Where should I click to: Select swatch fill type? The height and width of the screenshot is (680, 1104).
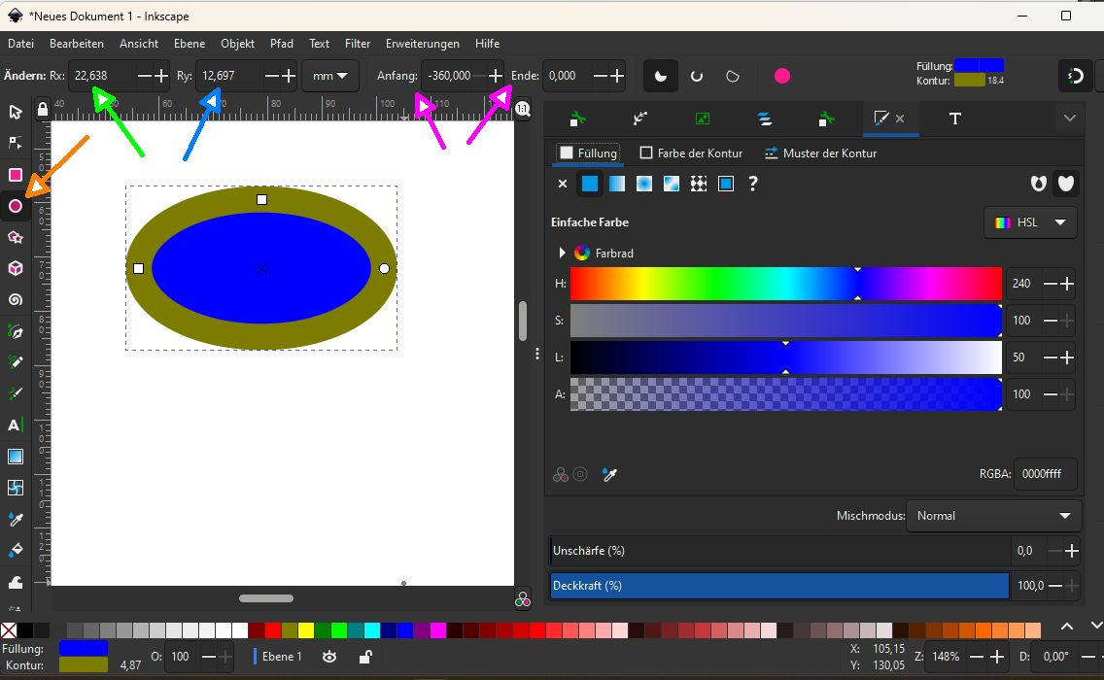(x=726, y=184)
